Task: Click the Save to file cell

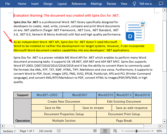Action: click(53, 108)
